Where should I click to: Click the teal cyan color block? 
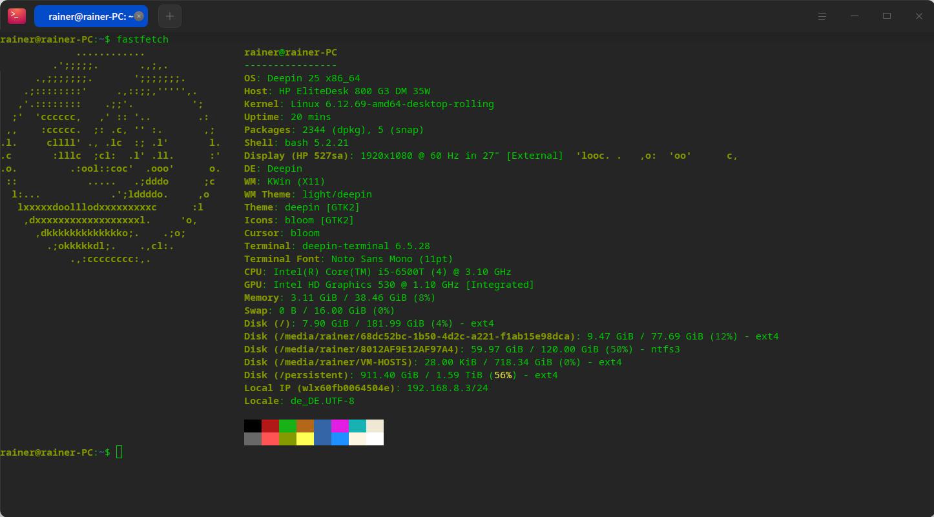pyautogui.click(x=357, y=426)
